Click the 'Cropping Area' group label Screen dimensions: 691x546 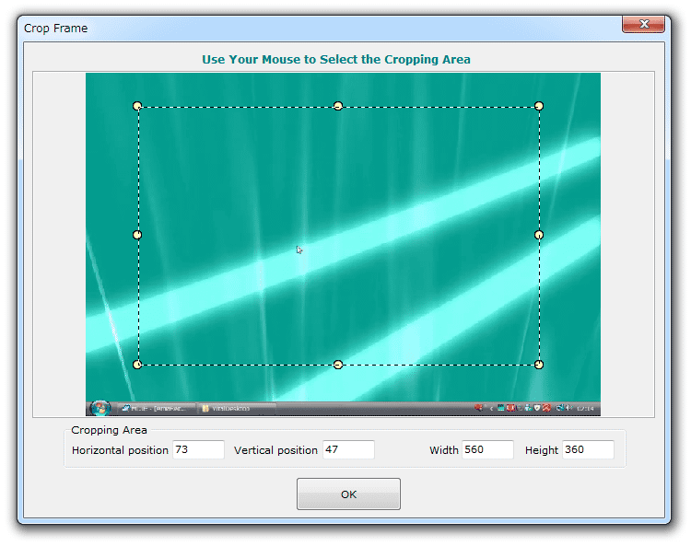[109, 430]
